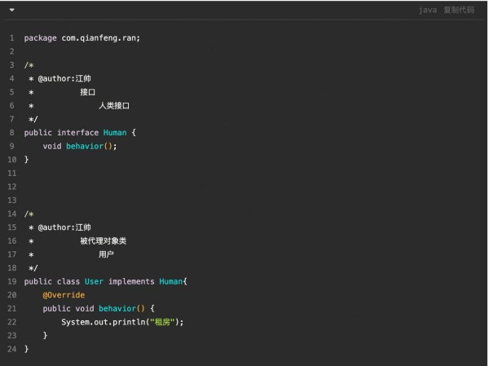
Task: Click the second '@author:江帅' on line 15
Action: [64, 227]
